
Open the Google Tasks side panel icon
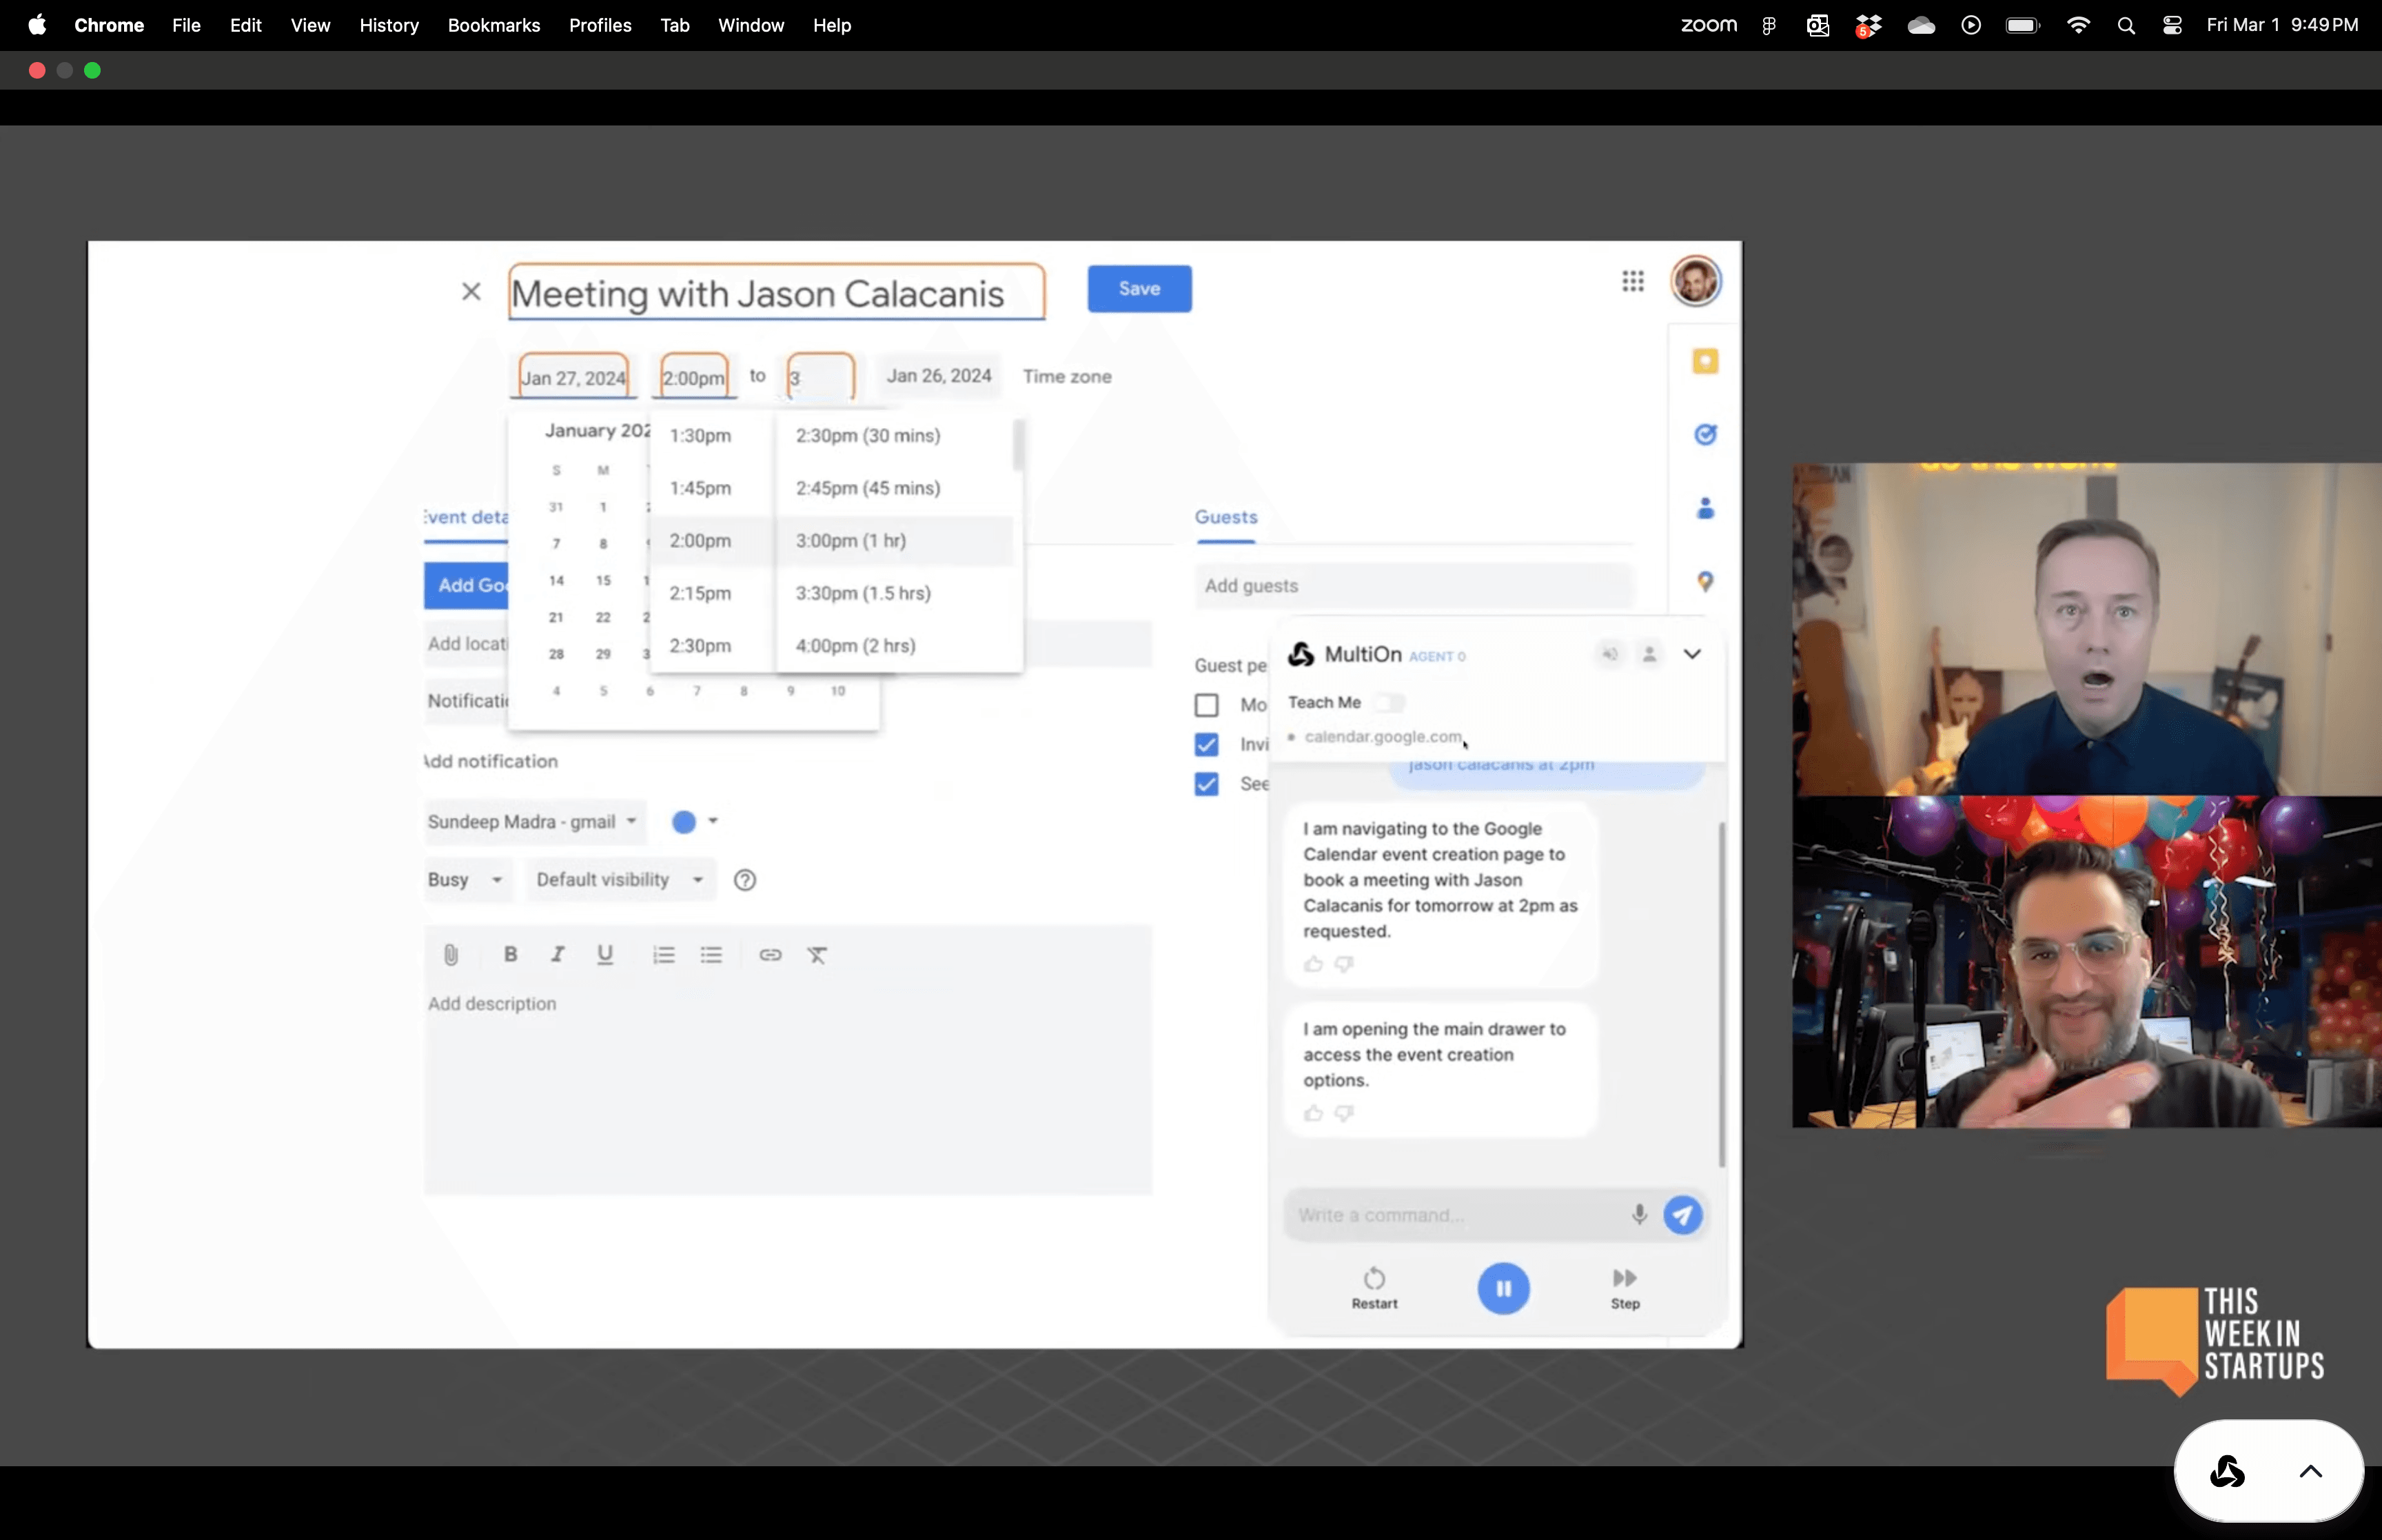1705,434
